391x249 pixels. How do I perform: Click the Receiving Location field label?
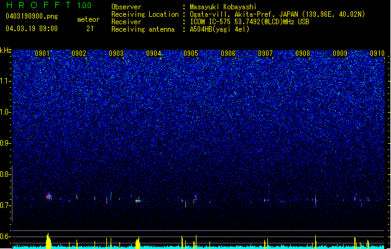(145, 14)
